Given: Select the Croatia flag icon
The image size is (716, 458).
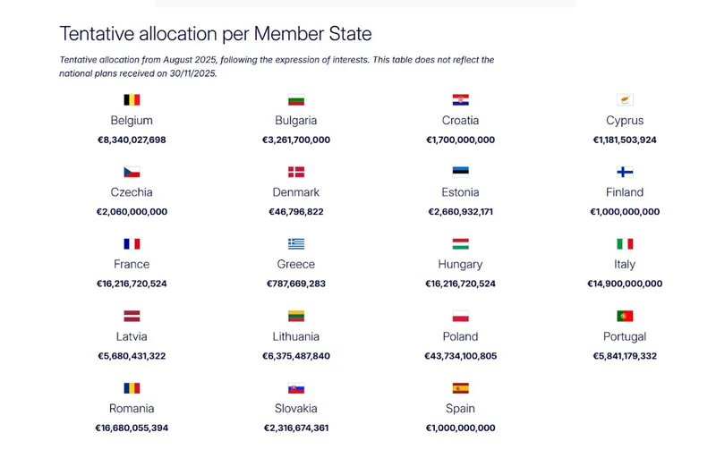Looking at the screenshot, I should click(461, 100).
